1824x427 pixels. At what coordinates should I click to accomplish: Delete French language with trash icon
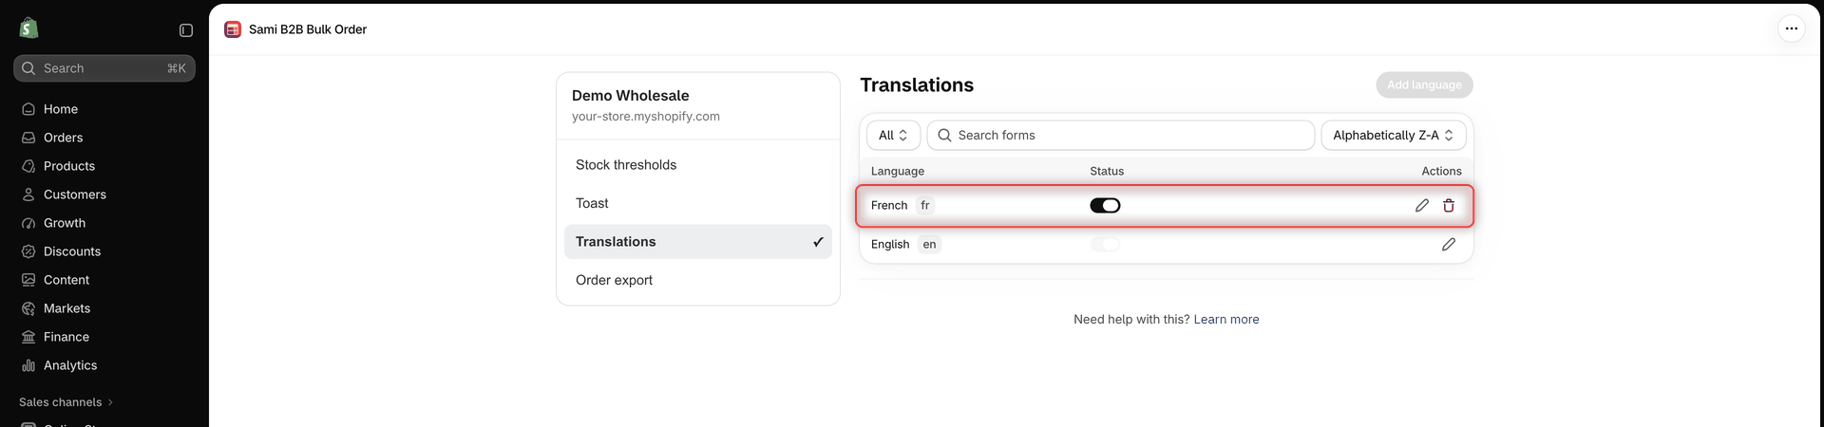[x=1449, y=205]
